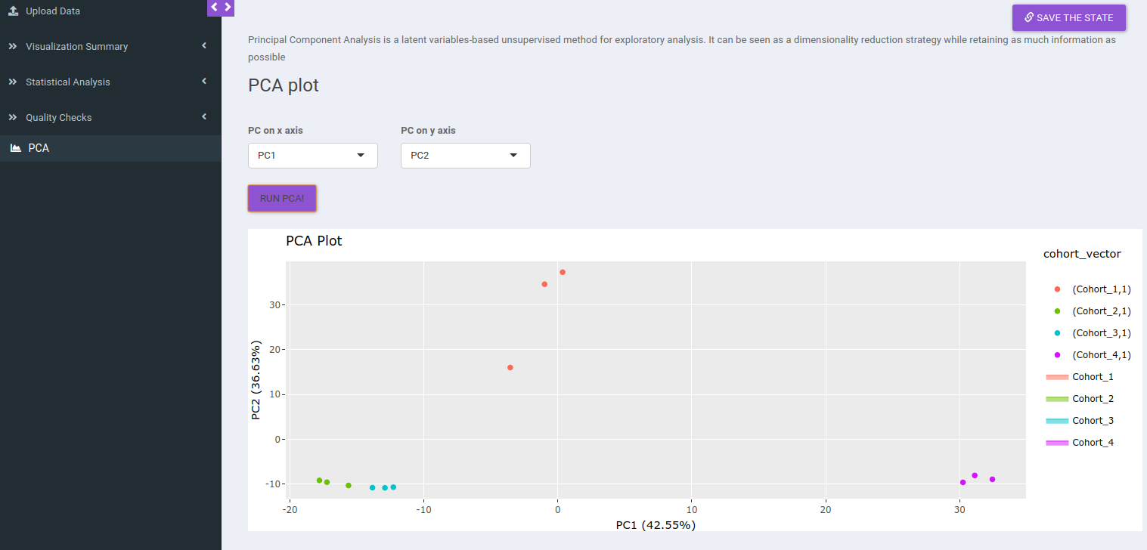Click PCA Plot chart title
This screenshot has width=1147, height=550.
(x=314, y=241)
